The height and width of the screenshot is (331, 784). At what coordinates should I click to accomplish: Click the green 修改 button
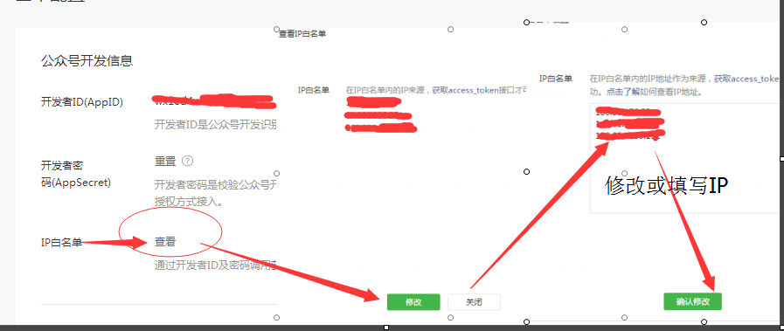[413, 302]
